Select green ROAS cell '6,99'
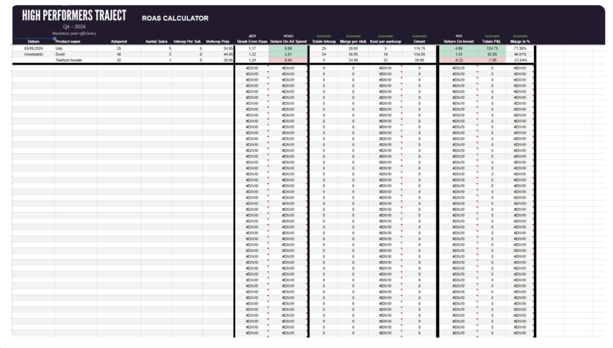Viewport: 613px width, 348px height. (x=288, y=49)
